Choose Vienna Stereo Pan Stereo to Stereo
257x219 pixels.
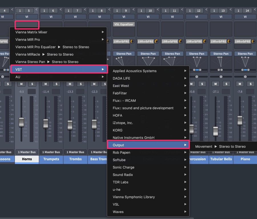tap(58, 62)
